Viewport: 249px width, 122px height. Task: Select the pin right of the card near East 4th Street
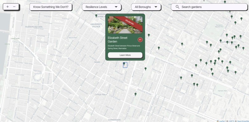(x=149, y=35)
